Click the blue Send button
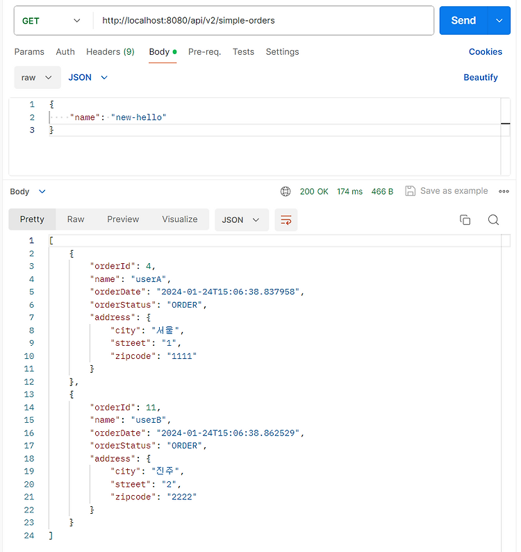The height and width of the screenshot is (552, 521). click(463, 20)
